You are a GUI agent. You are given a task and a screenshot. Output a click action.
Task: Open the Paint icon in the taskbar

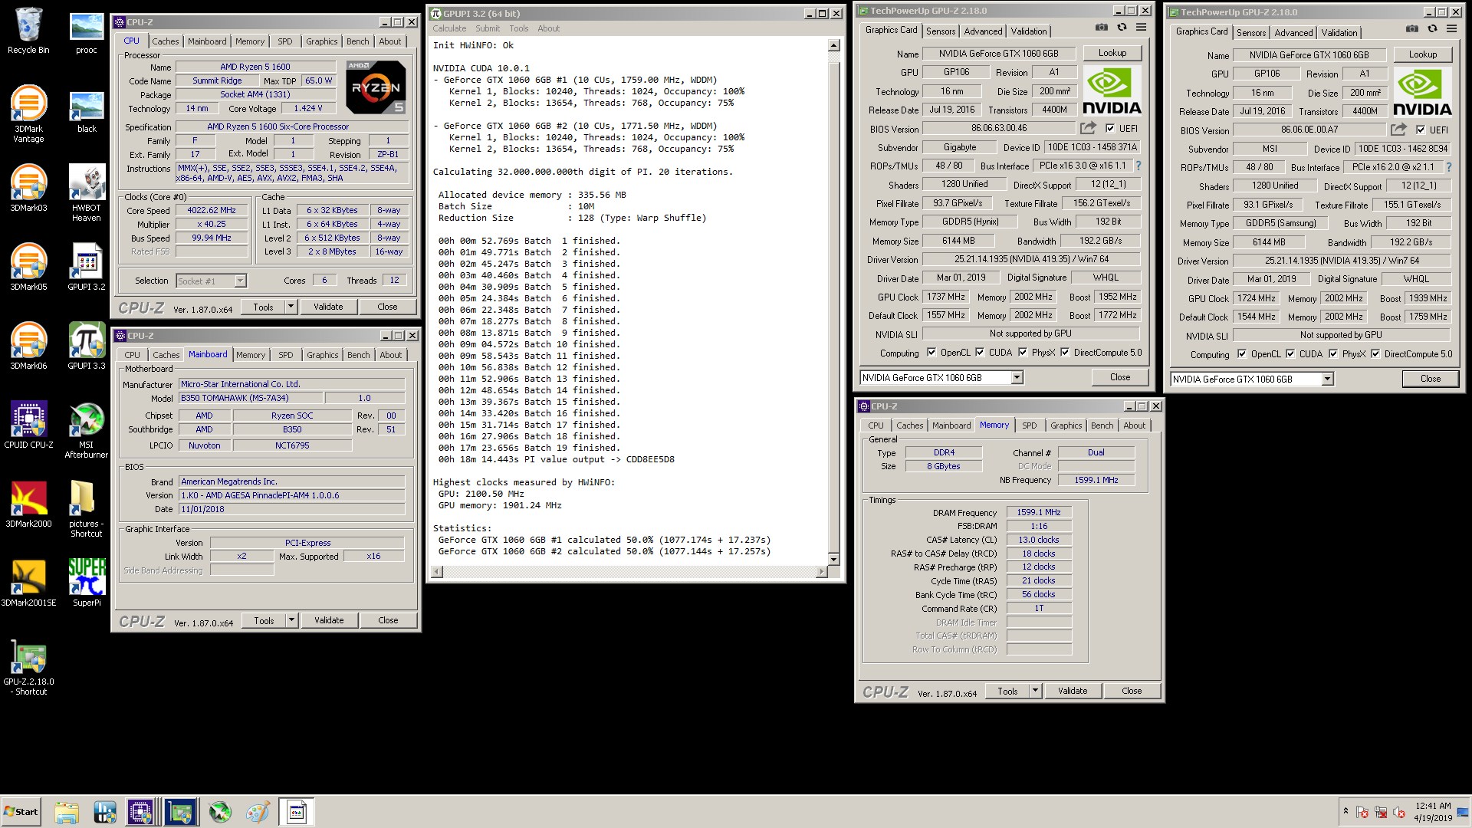(258, 812)
